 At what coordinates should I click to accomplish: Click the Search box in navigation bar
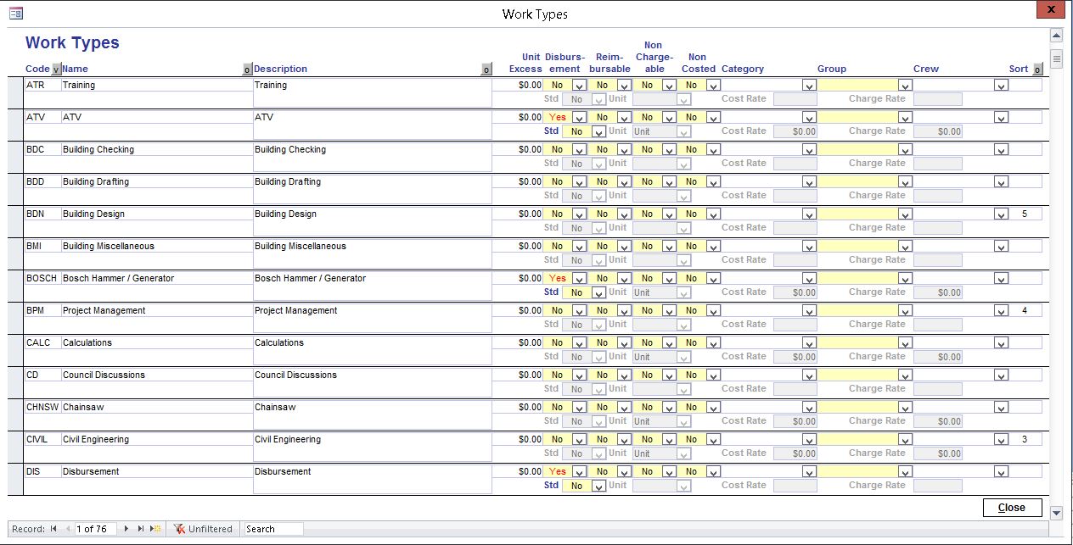coord(272,529)
